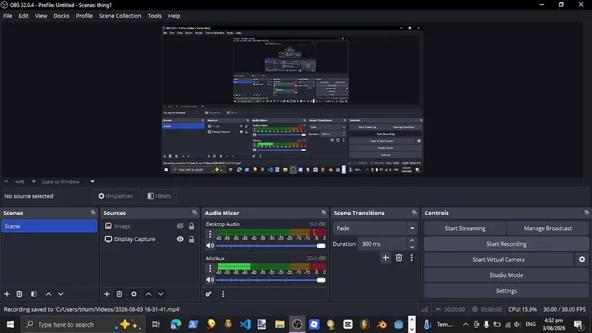
Task: Open Windows Start menu
Action: pyautogui.click(x=10, y=324)
